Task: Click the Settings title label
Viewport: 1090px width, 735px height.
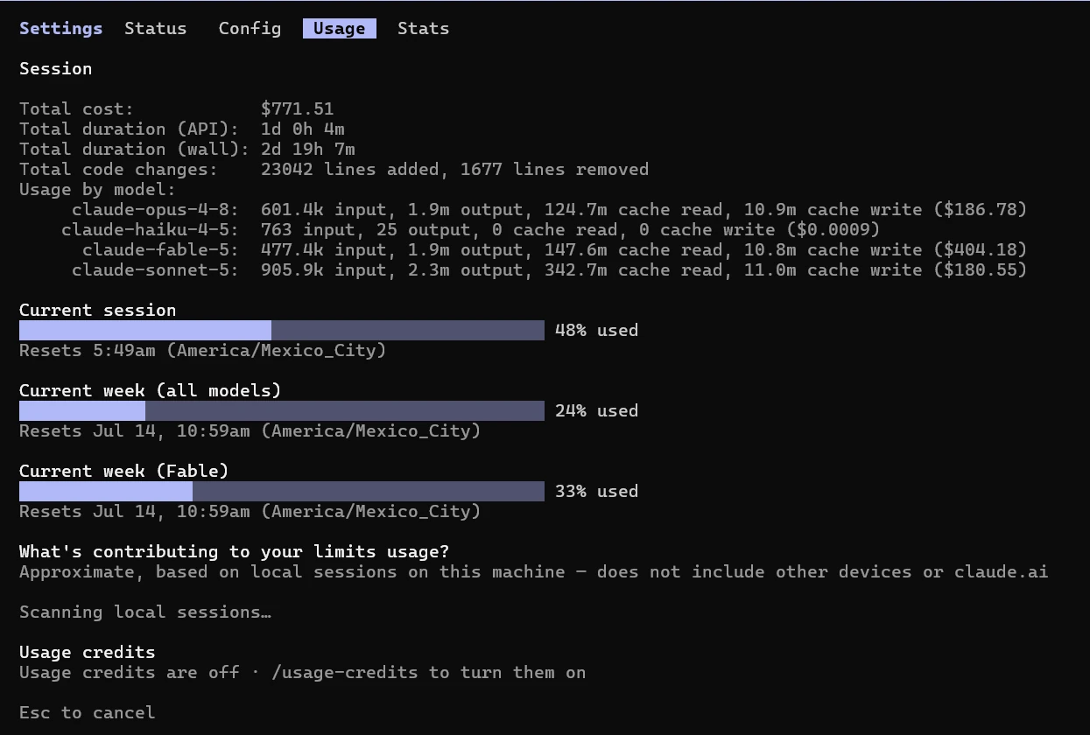Action: 60,28
